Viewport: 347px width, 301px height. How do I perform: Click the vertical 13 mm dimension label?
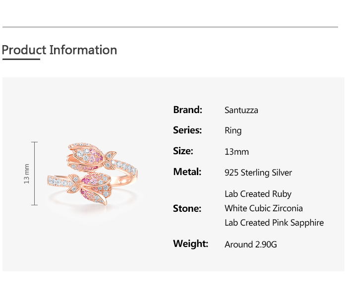27,174
